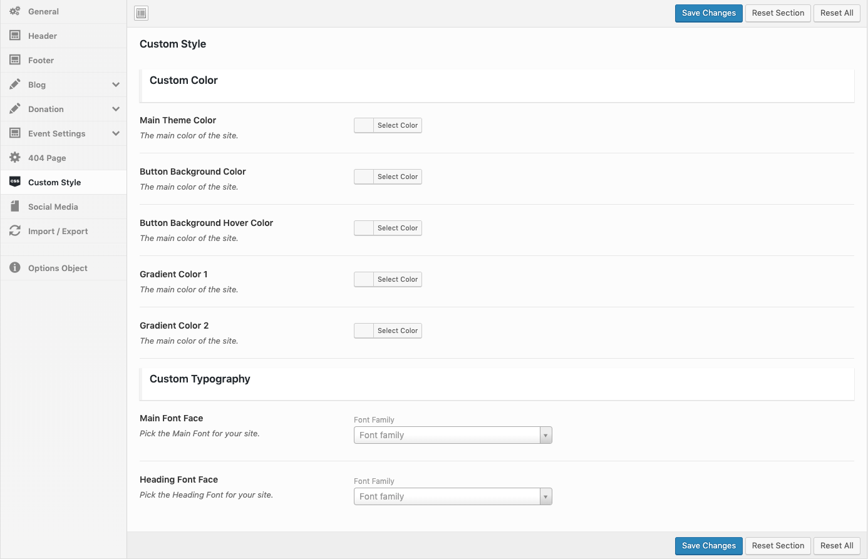Click the Donation pencil icon
This screenshot has height=559, width=868.
[x=15, y=109]
